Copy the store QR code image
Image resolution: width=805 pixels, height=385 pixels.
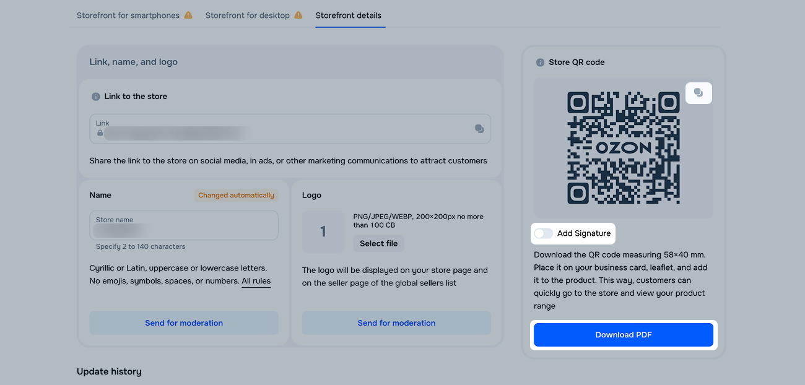click(x=698, y=93)
